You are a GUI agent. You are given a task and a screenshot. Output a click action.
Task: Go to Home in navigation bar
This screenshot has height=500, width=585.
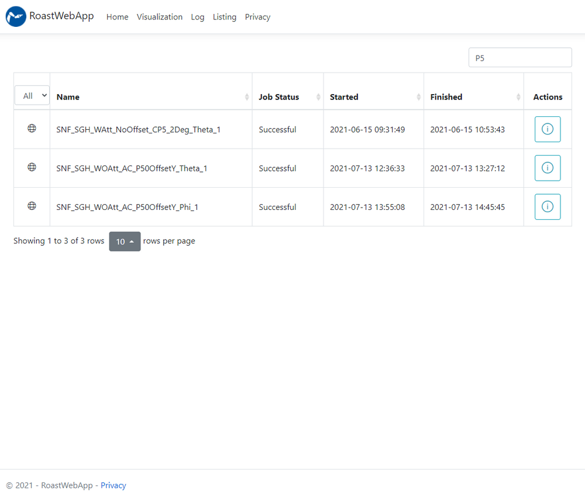117,17
